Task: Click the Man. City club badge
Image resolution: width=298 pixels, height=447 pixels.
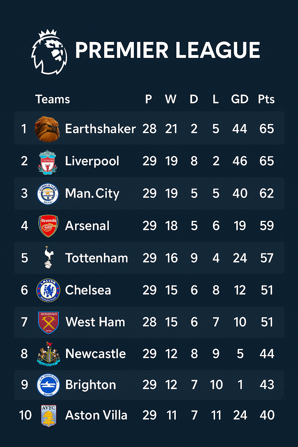Action: point(48,194)
